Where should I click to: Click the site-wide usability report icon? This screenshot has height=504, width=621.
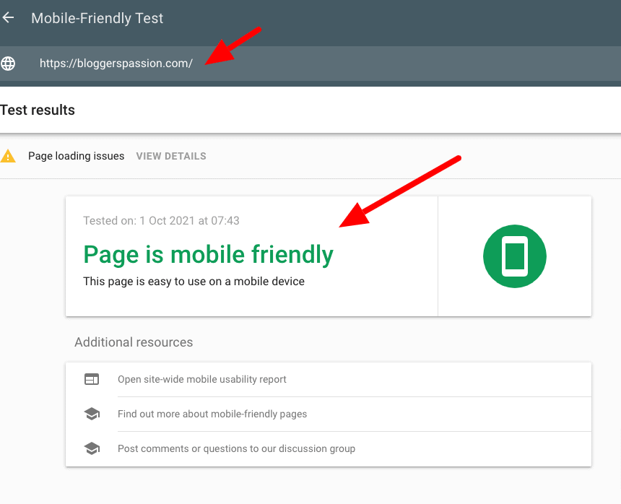92,379
